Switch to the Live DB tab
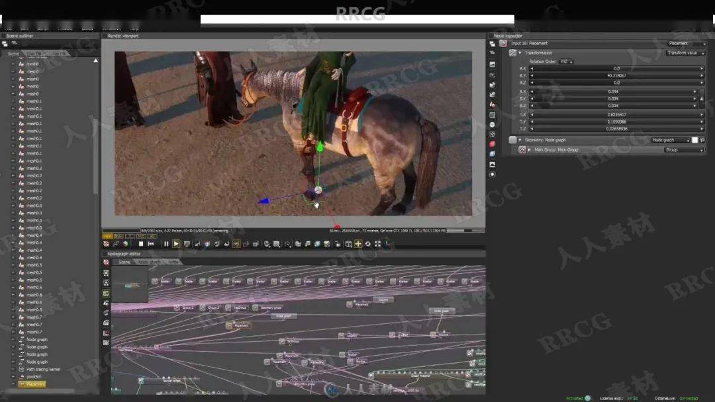The width and height of the screenshot is (715, 402). [34, 54]
